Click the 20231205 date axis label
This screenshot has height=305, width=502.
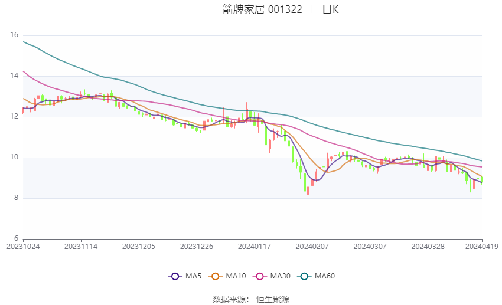pyautogui.click(x=139, y=245)
